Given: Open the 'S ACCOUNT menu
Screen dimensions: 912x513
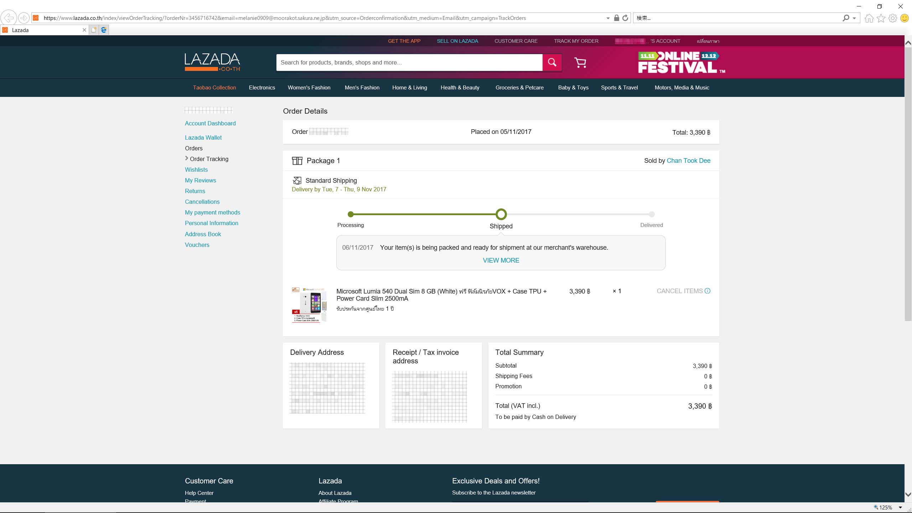Looking at the screenshot, I should tap(648, 41).
